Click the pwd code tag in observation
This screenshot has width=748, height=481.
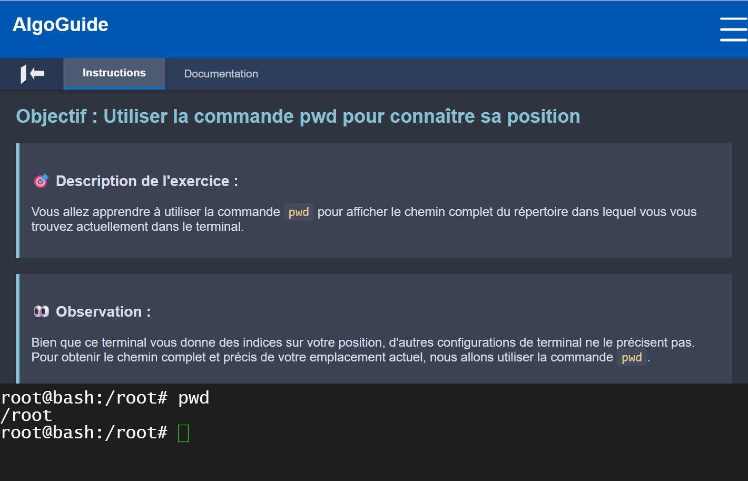(632, 357)
